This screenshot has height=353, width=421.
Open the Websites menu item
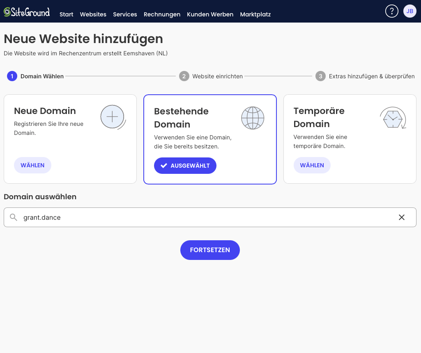click(93, 14)
